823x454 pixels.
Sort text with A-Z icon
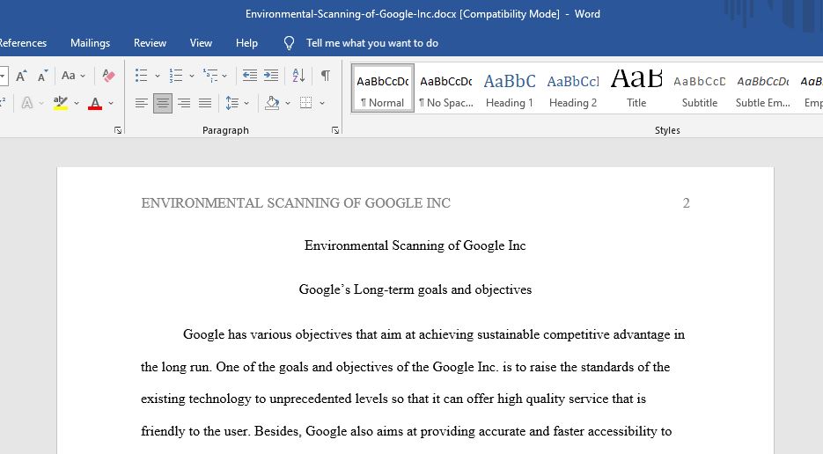tap(298, 76)
